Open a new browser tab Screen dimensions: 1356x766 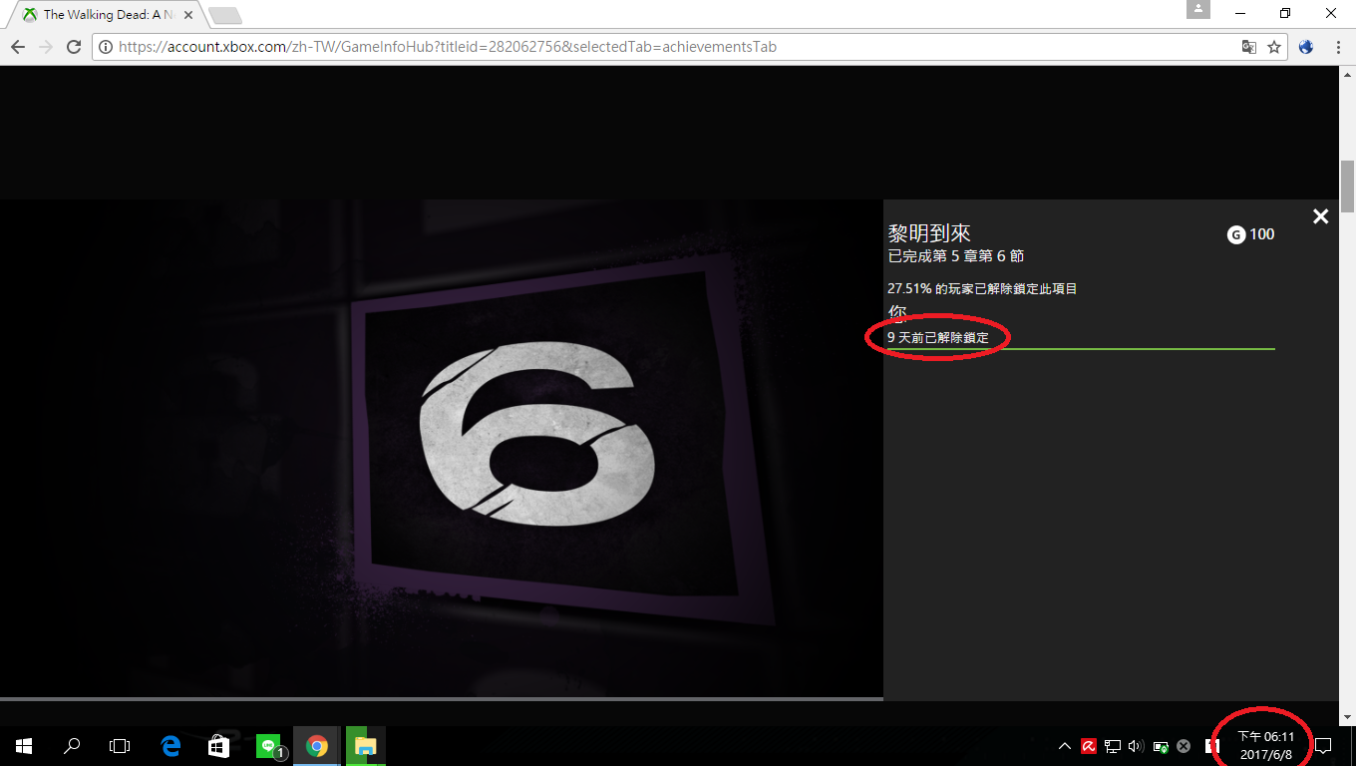tap(225, 16)
